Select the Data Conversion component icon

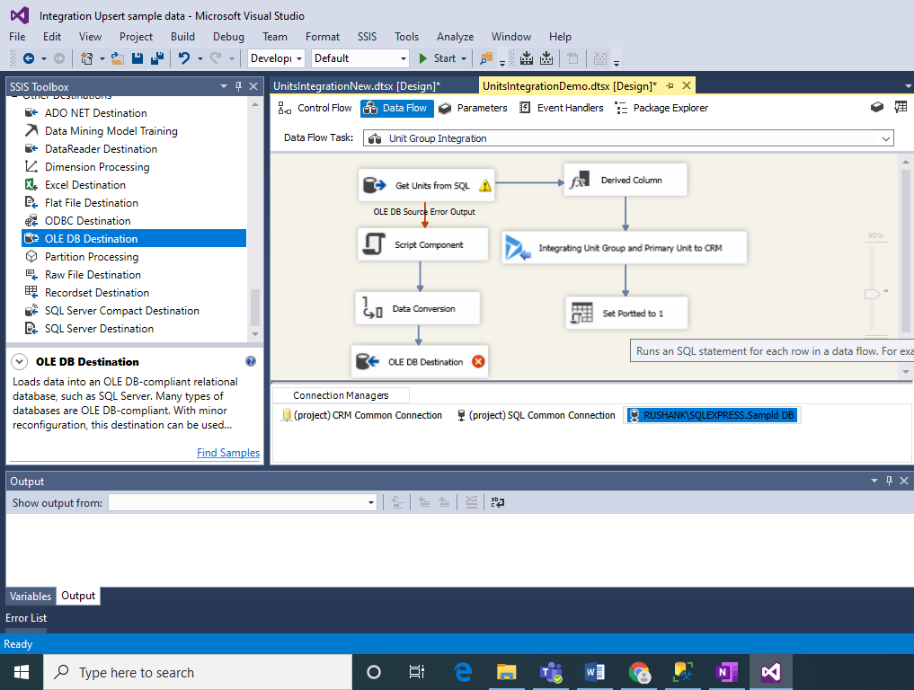coord(372,308)
